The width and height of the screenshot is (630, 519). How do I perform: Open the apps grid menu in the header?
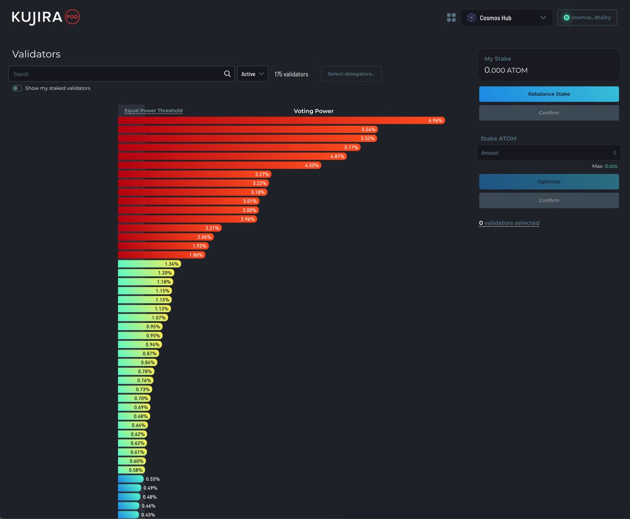[x=451, y=17]
